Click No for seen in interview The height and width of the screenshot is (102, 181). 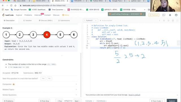coord(49,78)
